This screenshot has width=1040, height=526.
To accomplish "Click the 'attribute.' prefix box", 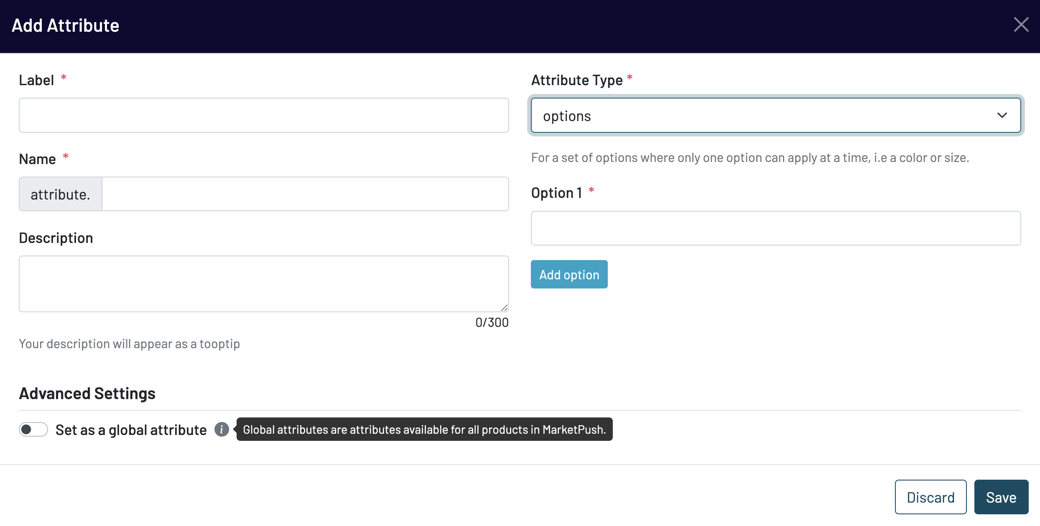I will pyautogui.click(x=61, y=194).
